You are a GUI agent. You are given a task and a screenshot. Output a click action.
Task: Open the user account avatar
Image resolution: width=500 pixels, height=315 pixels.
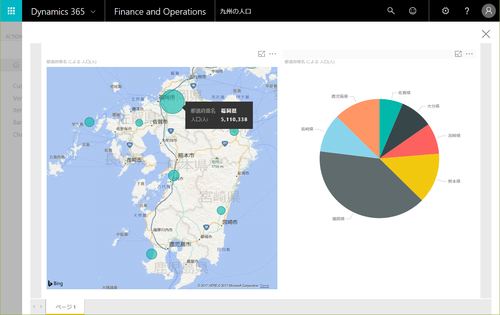pos(489,11)
